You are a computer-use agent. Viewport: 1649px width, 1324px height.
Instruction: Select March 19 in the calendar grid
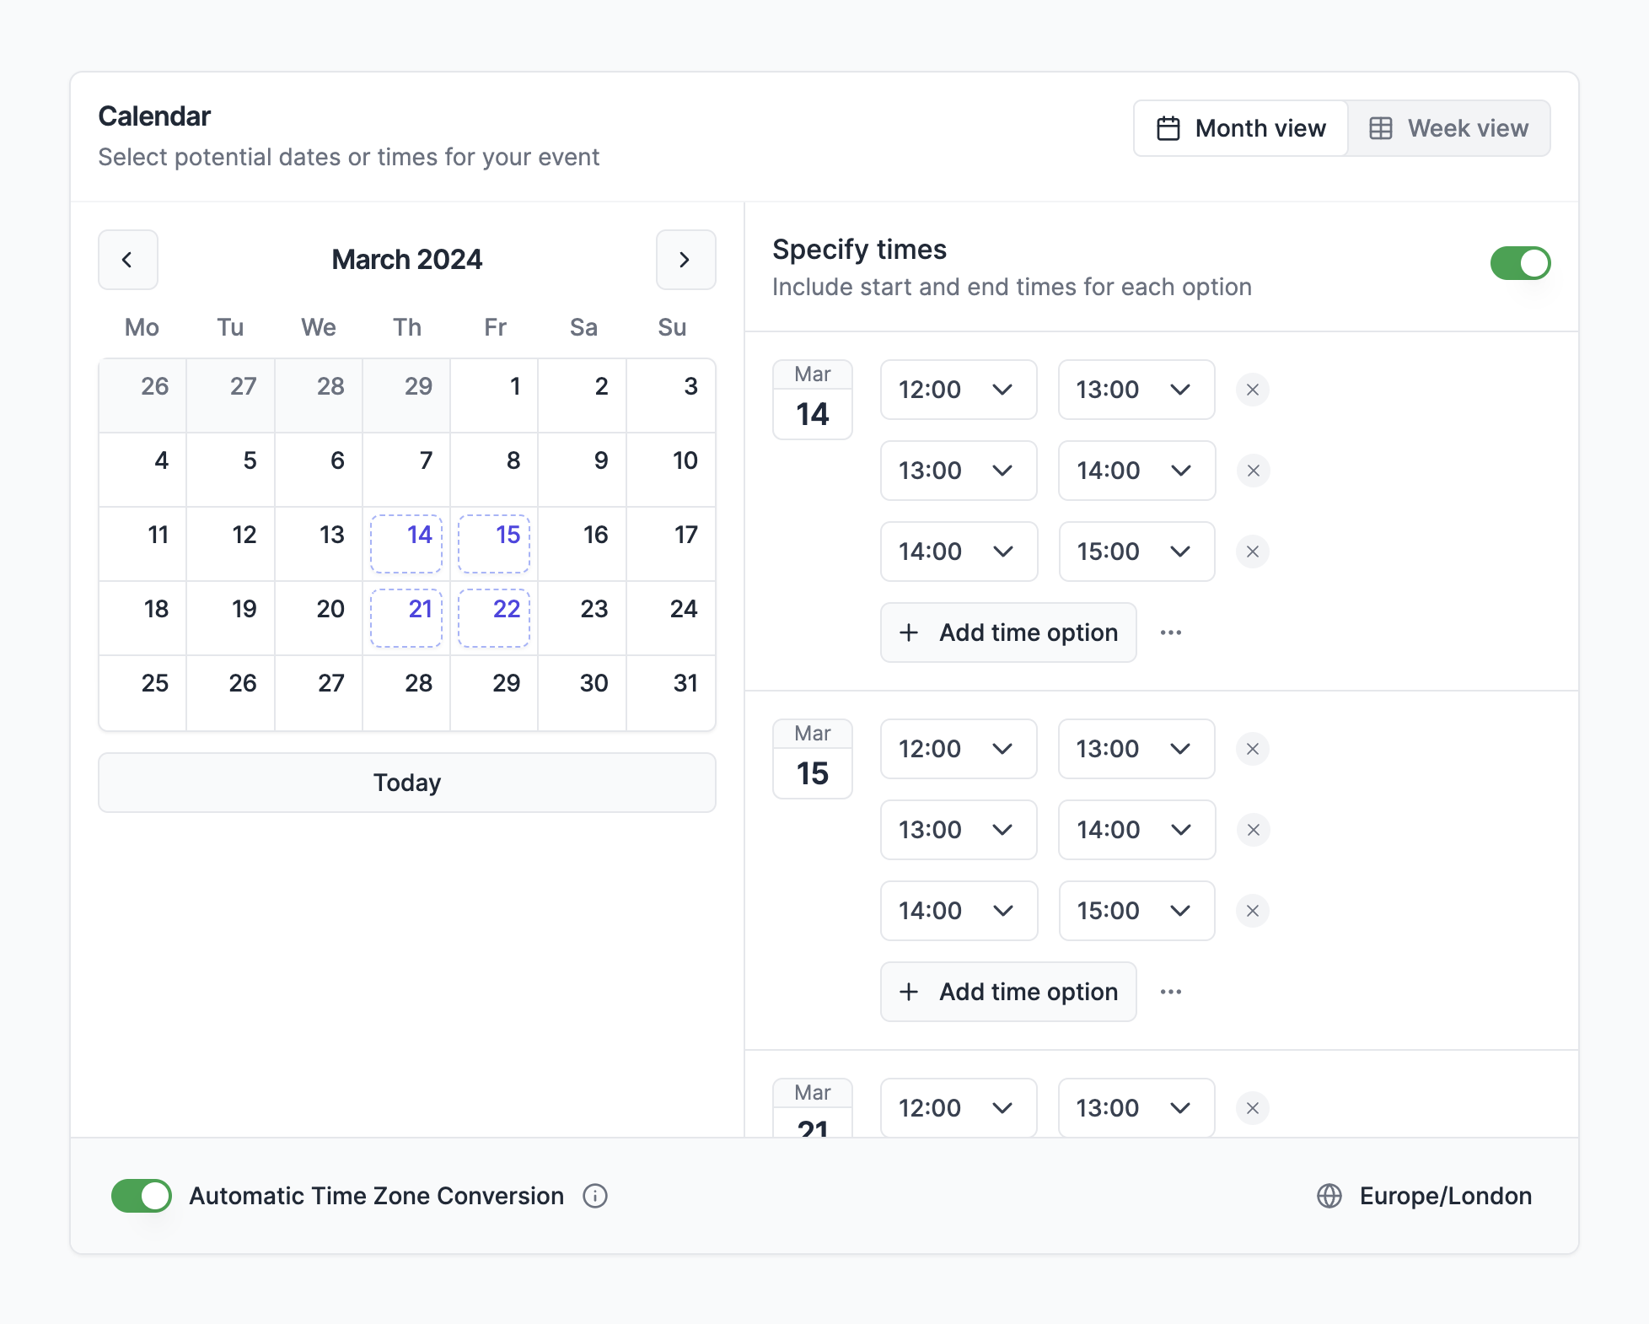[231, 617]
